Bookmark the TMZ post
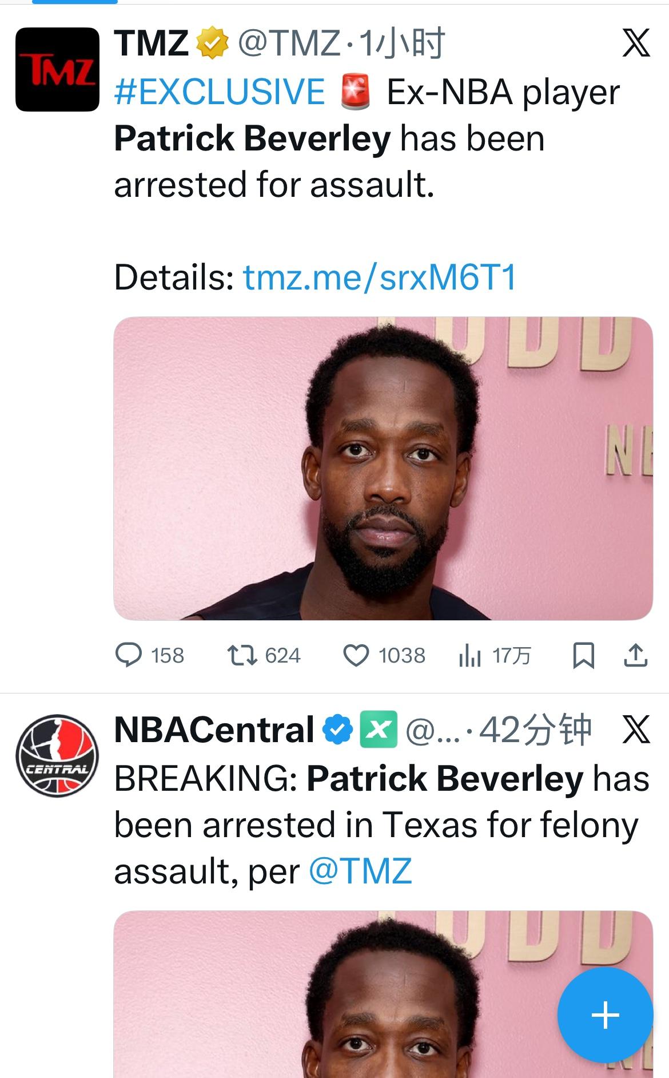Screen dimensions: 669x1078 (583, 655)
